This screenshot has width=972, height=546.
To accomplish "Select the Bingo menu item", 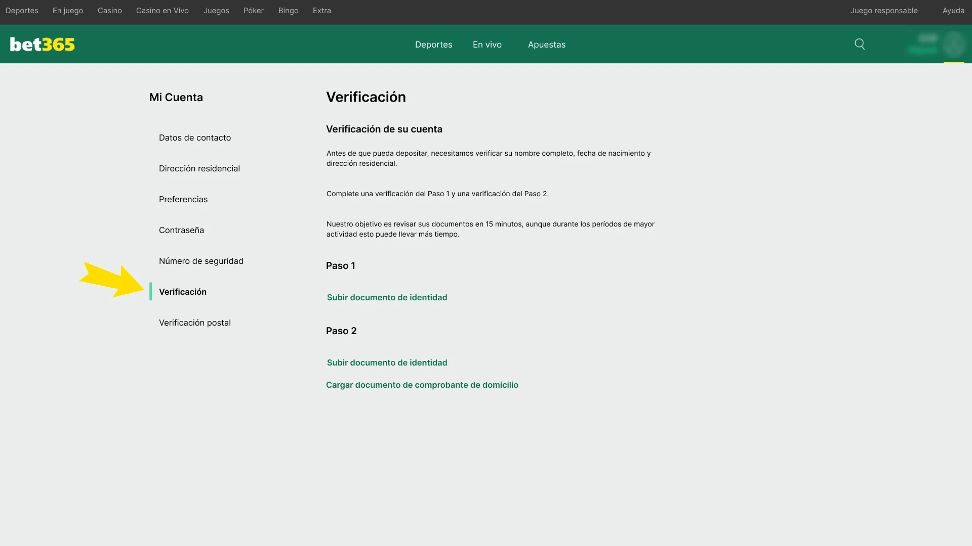I will click(x=288, y=10).
